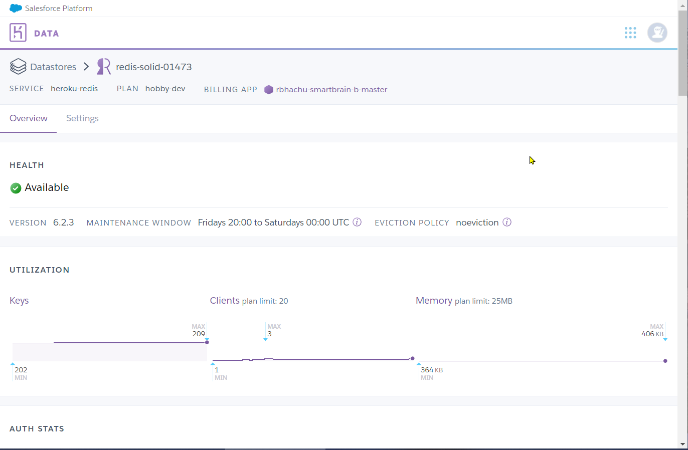Click the Clients chart end point marker
The image size is (688, 450).
click(413, 358)
